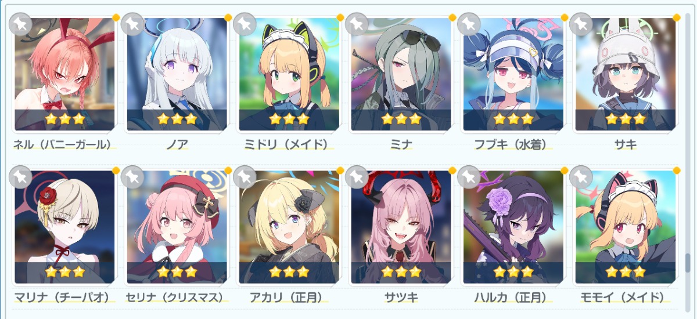Pin the ネル（バニーガール） character card
697x319 pixels.
[x=20, y=24]
